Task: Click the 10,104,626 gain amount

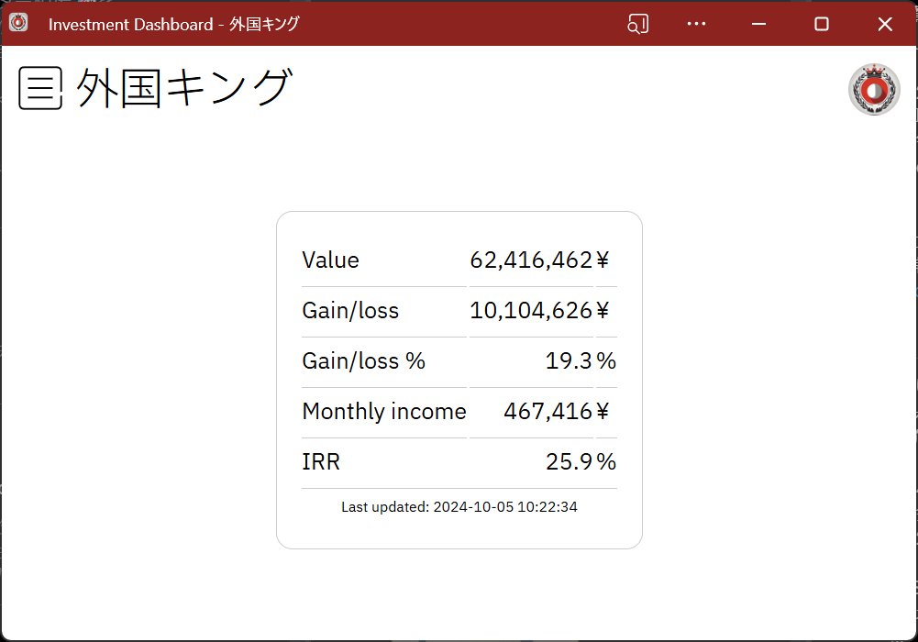Action: pos(531,311)
